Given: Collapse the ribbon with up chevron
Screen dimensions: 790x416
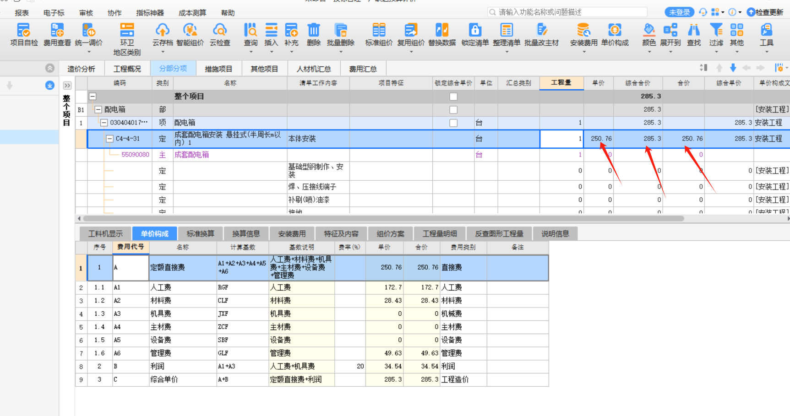Looking at the screenshot, I should tap(50, 68).
